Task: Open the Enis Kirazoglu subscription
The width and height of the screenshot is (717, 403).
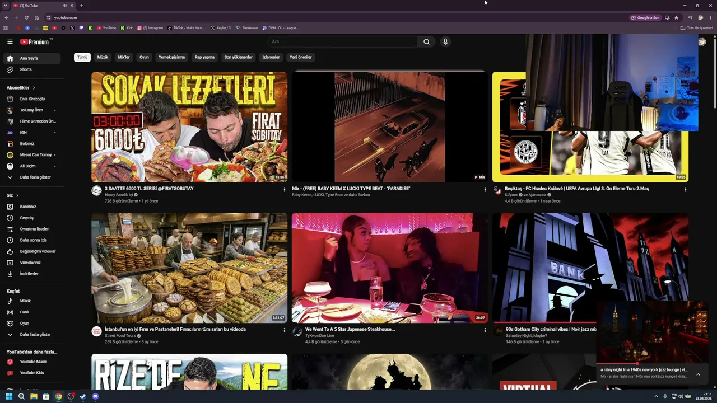Action: tap(31, 99)
